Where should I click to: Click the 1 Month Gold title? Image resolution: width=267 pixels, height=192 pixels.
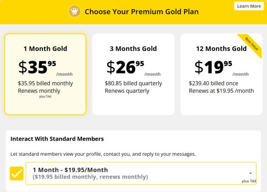pos(45,49)
